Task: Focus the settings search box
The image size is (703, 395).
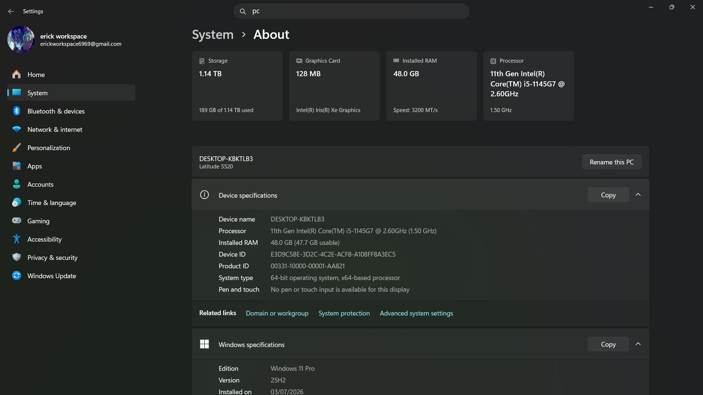Action: pyautogui.click(x=351, y=11)
